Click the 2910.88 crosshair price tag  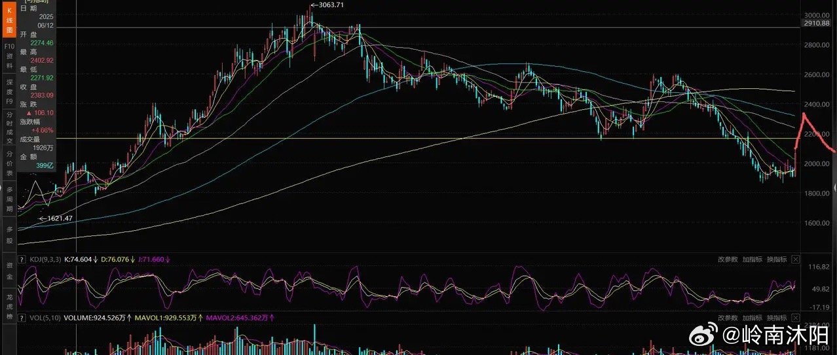click(815, 24)
